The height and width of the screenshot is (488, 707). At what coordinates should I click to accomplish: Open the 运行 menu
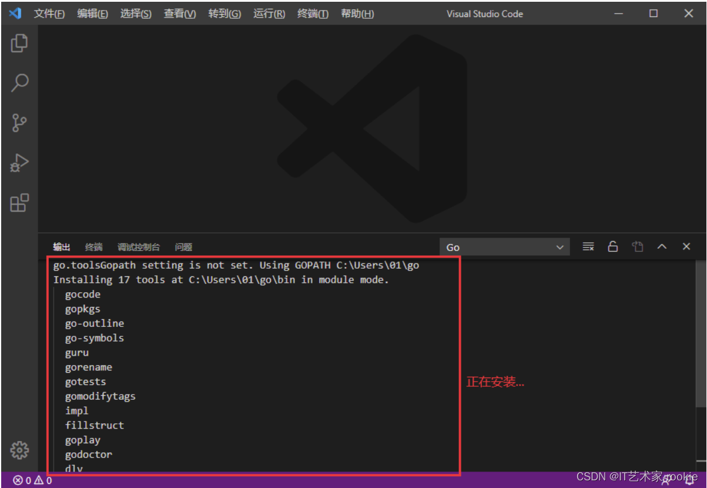pos(269,14)
